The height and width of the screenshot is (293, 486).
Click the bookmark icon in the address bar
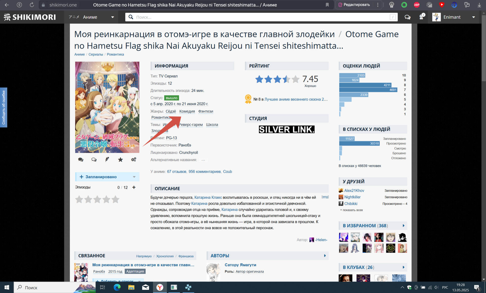(x=327, y=5)
